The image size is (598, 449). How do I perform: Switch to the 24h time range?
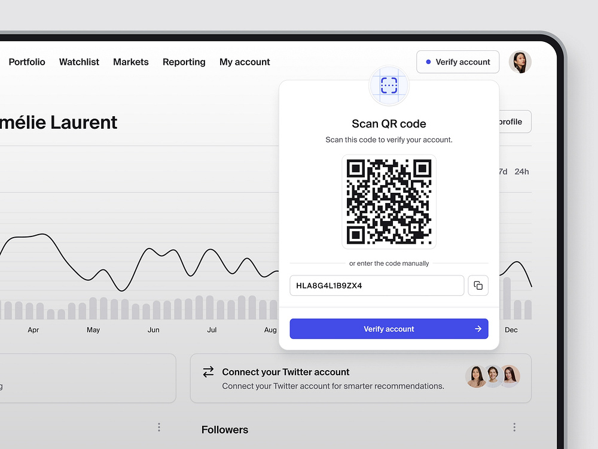click(x=521, y=171)
